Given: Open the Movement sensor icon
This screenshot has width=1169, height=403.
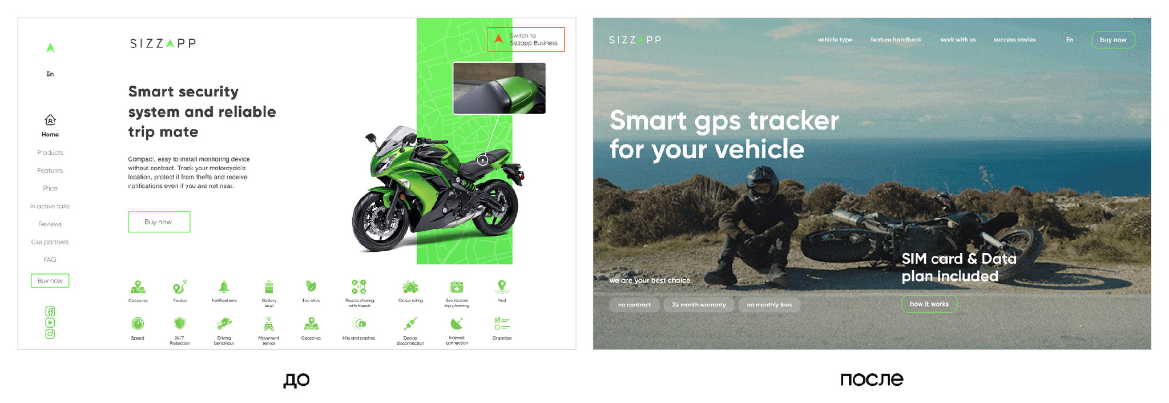Looking at the screenshot, I should (x=269, y=324).
